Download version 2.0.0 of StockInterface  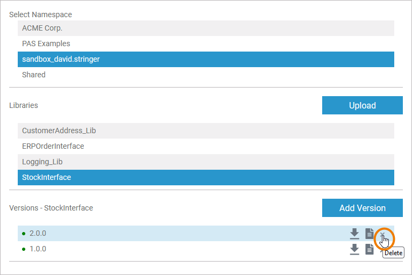[x=354, y=234]
